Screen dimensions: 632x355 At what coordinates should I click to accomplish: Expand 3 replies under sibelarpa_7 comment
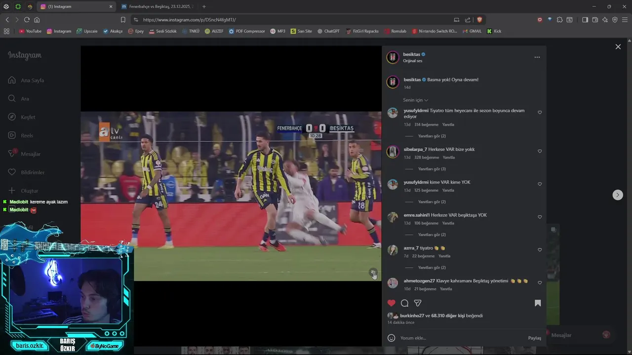click(x=432, y=169)
